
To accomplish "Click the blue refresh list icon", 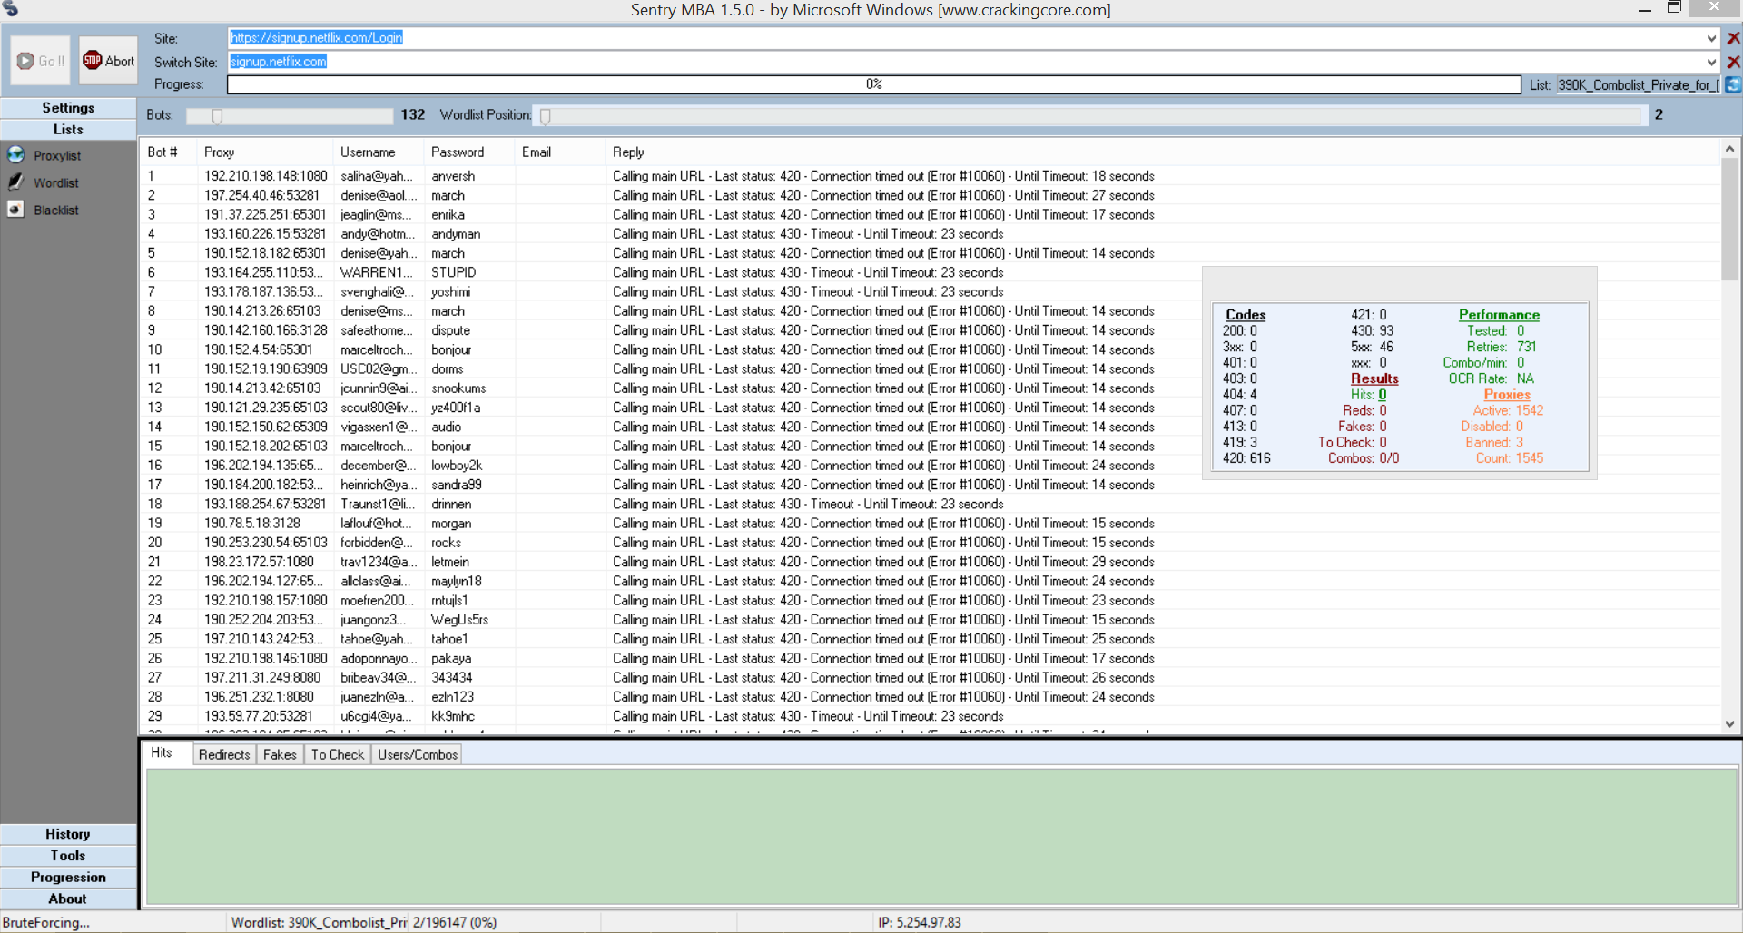I will pyautogui.click(x=1733, y=84).
